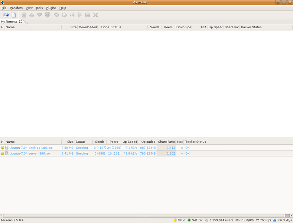Click the circular toolbar icon next to the gear
293x223 pixels.
tap(64, 15)
